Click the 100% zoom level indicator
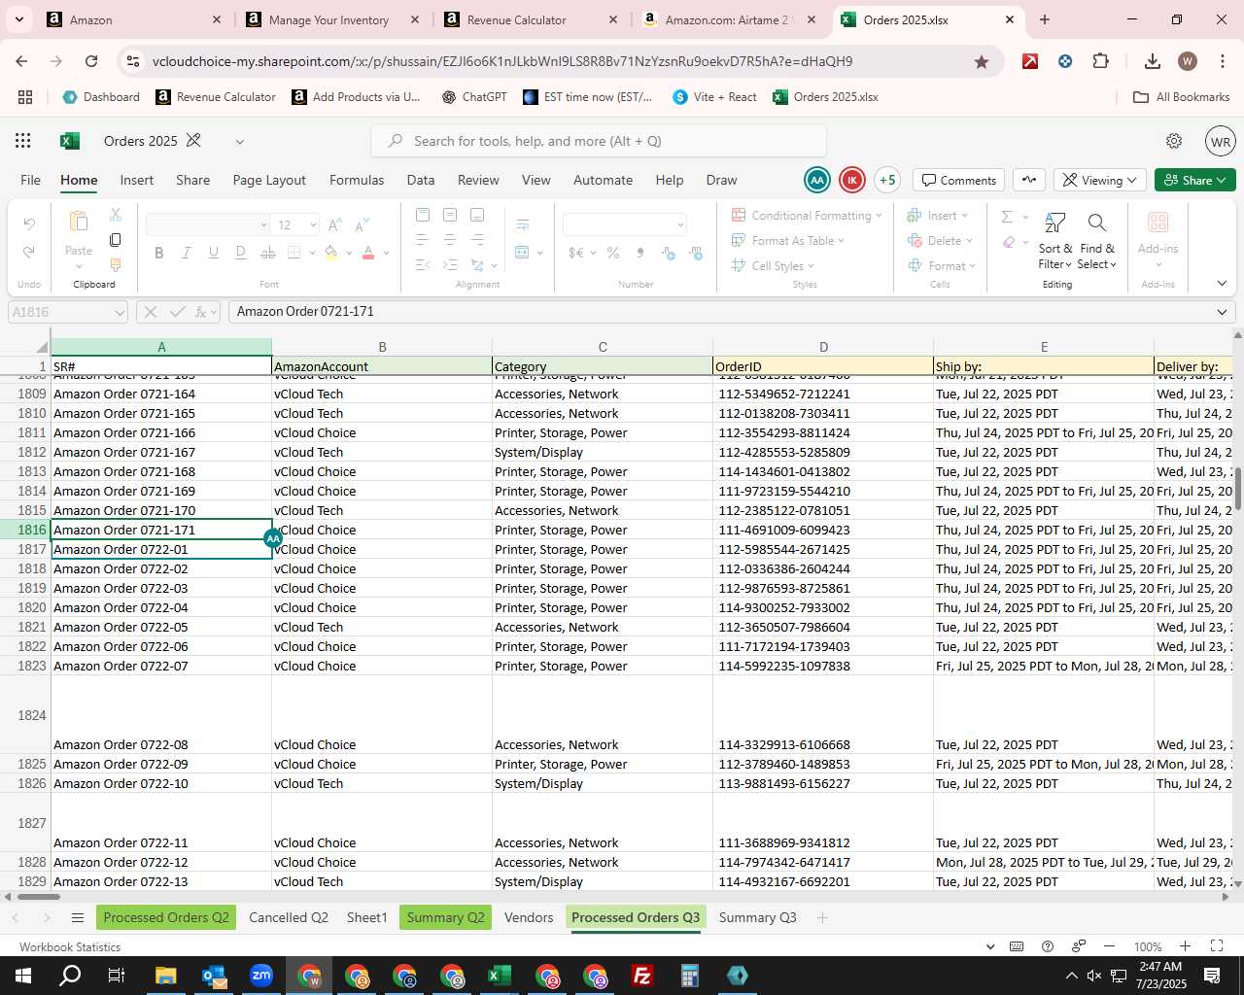 1148,946
